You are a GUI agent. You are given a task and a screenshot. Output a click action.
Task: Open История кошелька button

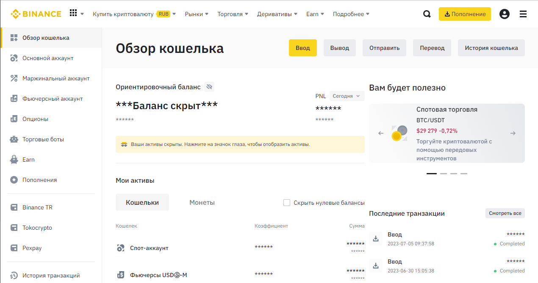491,48
